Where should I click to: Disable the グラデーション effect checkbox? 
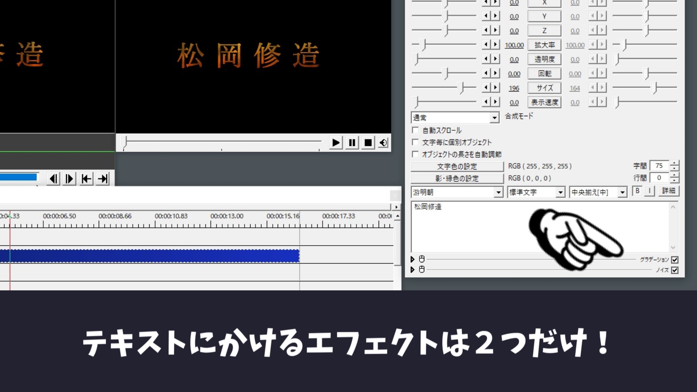(675, 260)
